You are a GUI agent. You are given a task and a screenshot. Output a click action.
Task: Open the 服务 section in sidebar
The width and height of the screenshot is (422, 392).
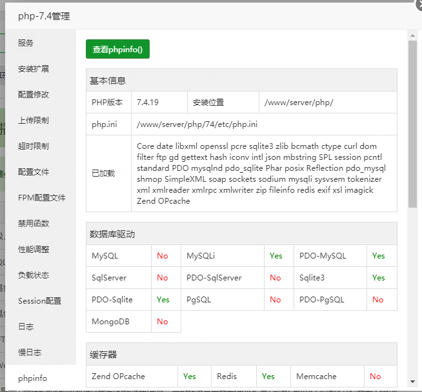point(26,43)
